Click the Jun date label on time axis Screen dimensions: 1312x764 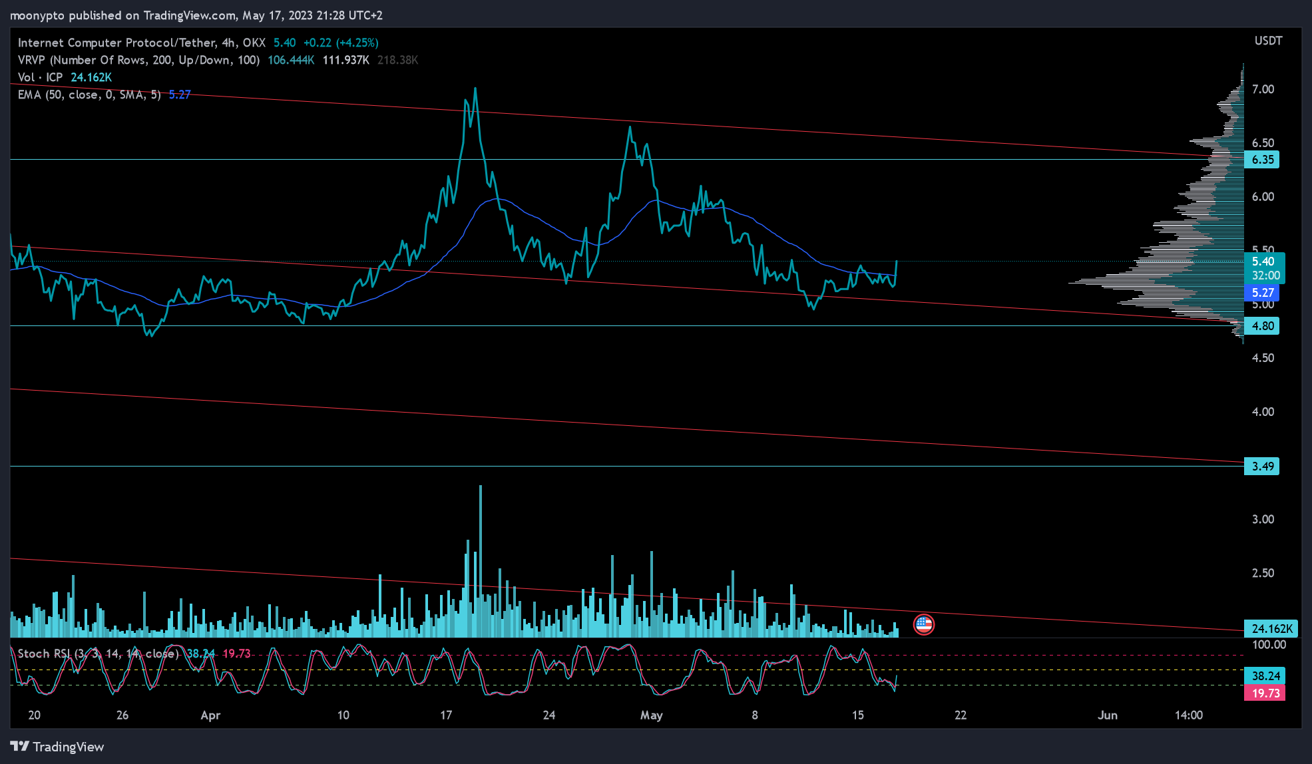coord(1108,715)
